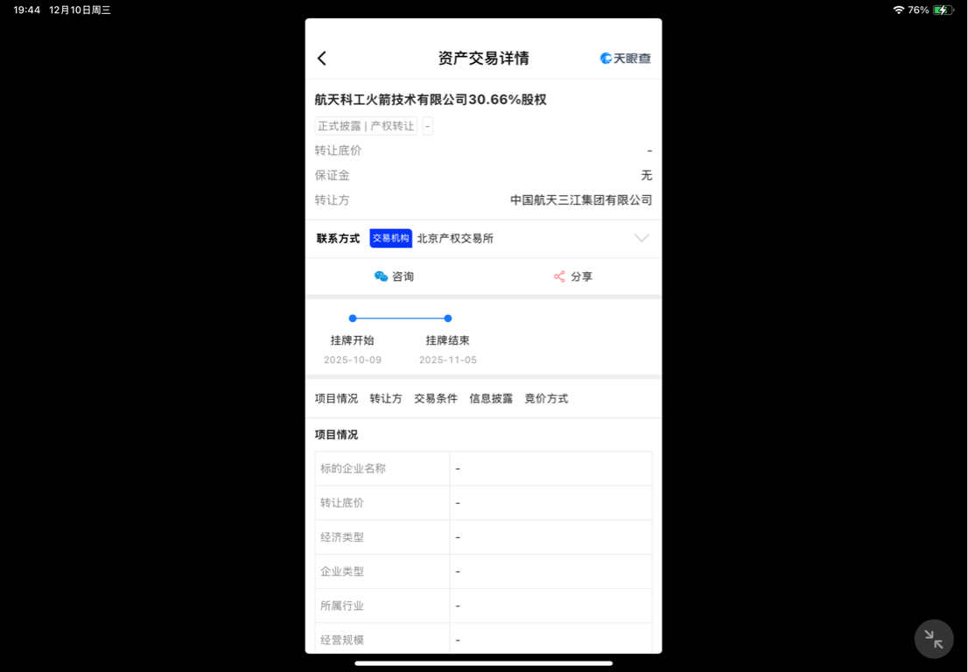Exit full-screen with the shrink arrows button
Screen dimensions: 968x672
pos(933,640)
